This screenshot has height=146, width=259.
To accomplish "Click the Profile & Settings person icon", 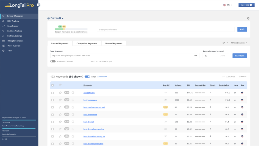I will (3, 36).
